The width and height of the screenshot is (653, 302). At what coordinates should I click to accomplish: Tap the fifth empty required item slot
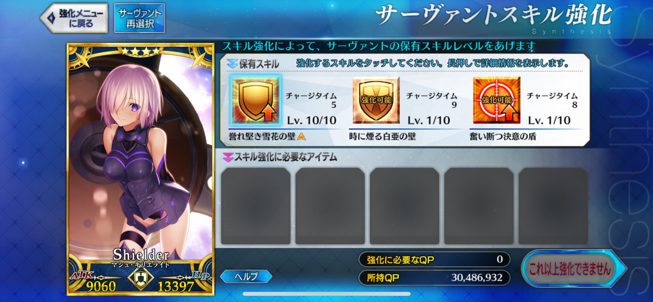(553, 206)
